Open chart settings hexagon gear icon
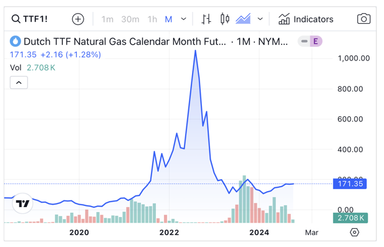Screen dimensions: 384x247 [354, 232]
